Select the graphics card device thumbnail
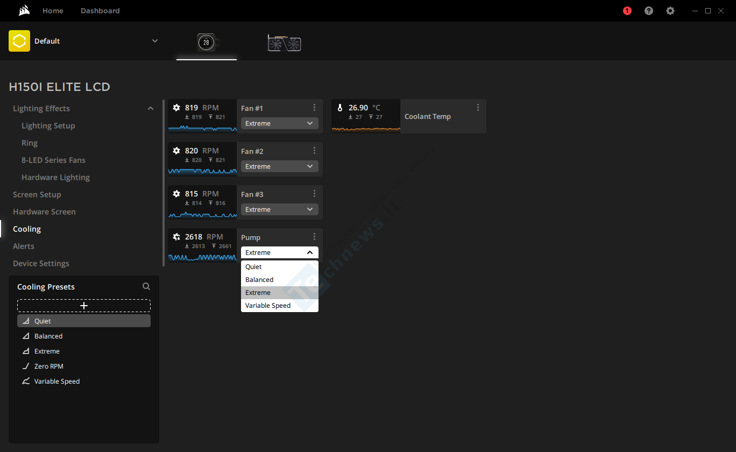This screenshot has height=452, width=736. [284, 43]
